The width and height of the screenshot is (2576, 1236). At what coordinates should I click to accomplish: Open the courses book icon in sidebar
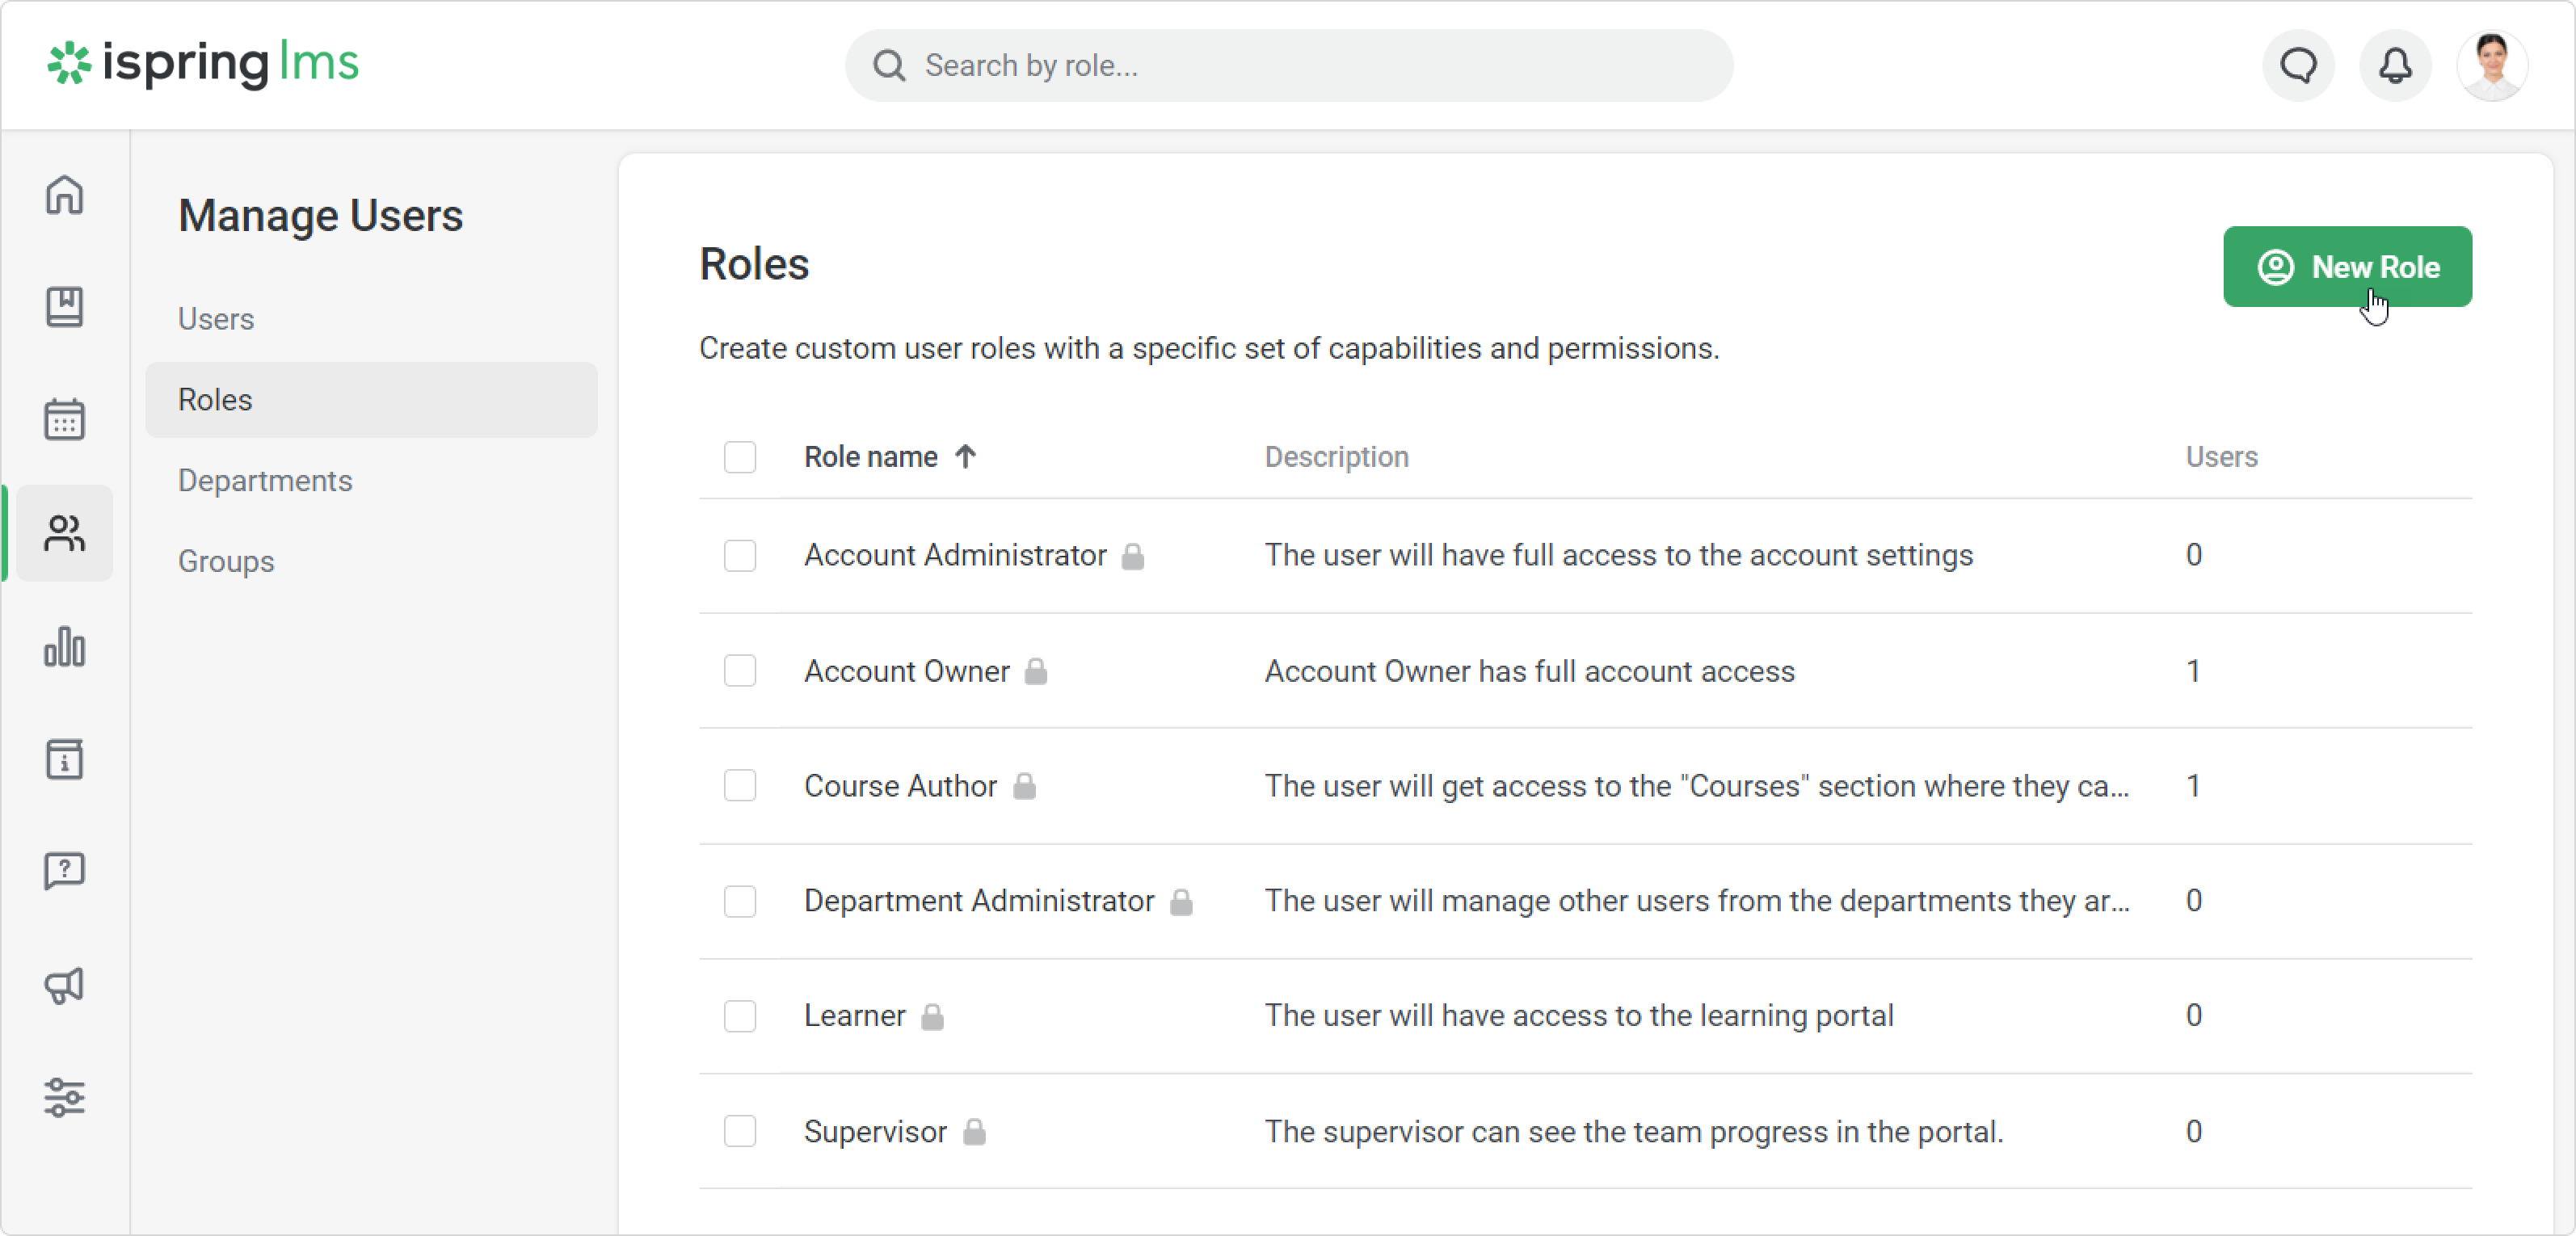click(64, 307)
